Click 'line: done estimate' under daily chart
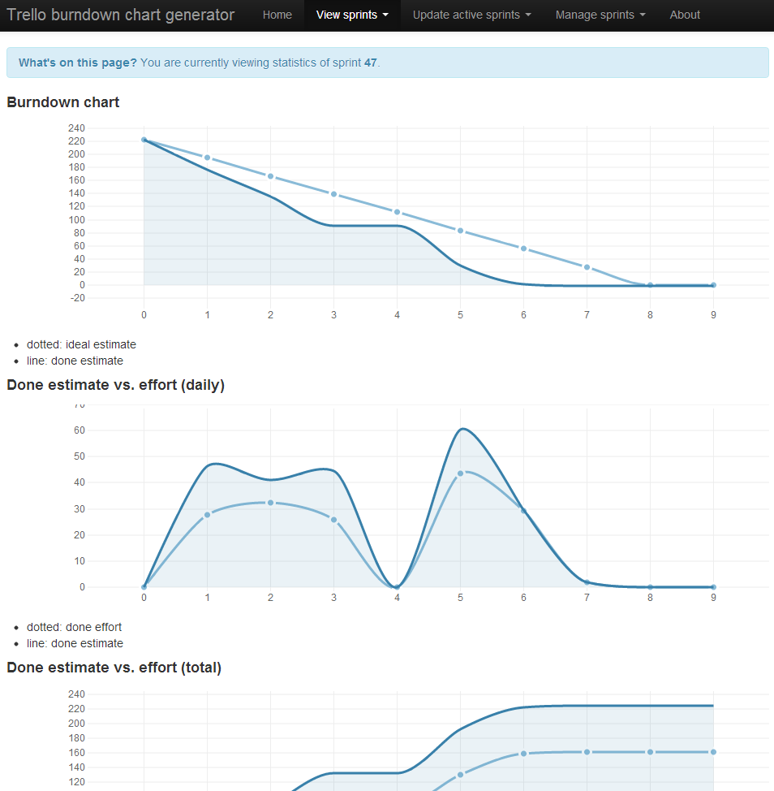This screenshot has width=774, height=791. coord(75,643)
